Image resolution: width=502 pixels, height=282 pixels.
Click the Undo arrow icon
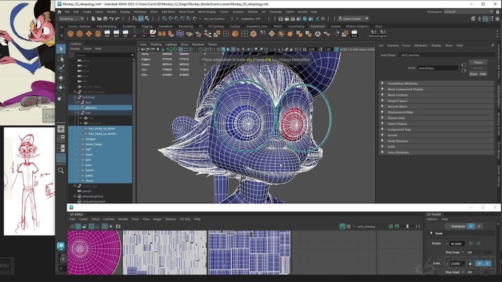111,19
